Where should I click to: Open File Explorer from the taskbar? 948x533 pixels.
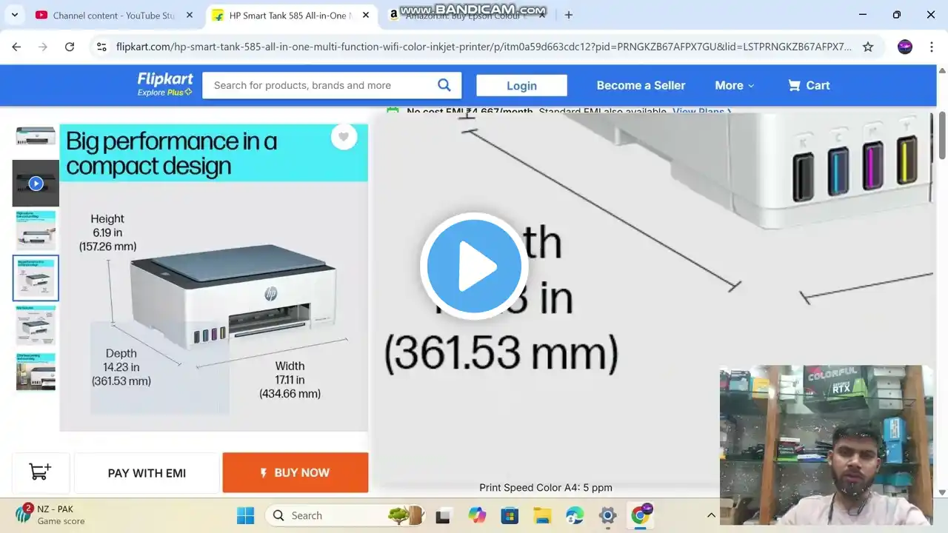point(542,515)
